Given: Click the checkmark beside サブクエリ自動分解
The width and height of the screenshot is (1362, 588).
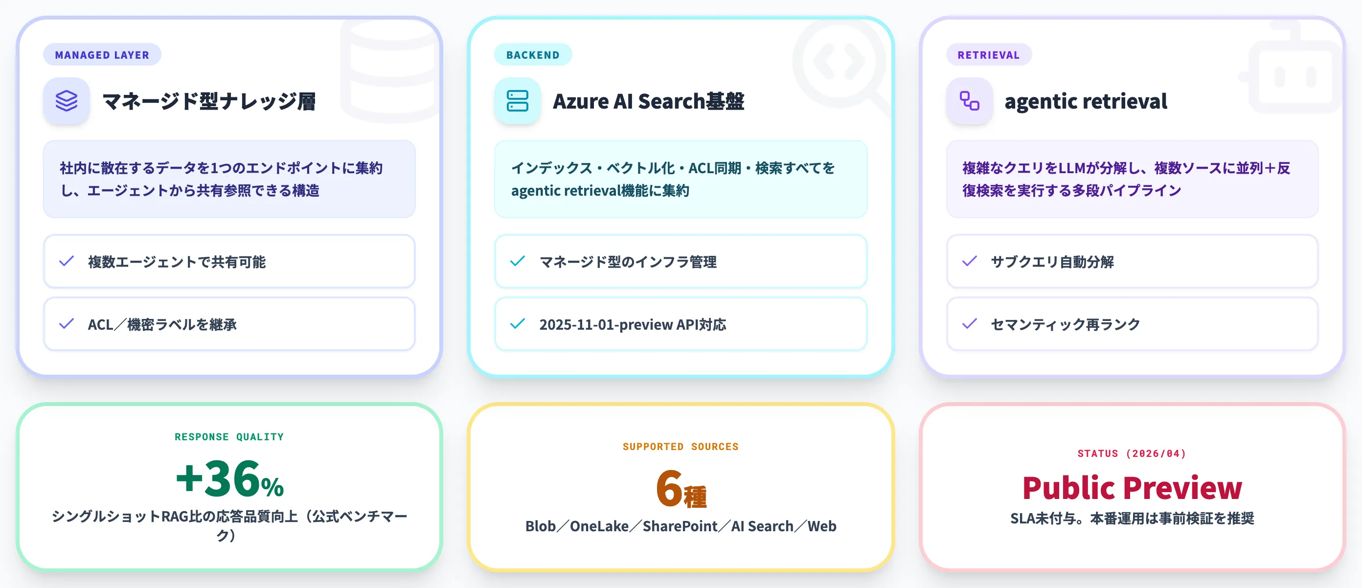Looking at the screenshot, I should click(x=970, y=261).
